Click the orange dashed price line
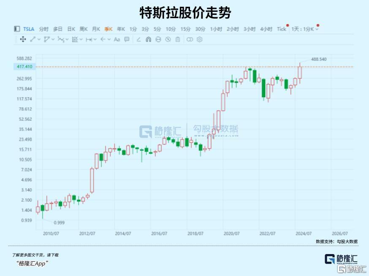Image resolution: width=369 pixels, height=276 pixels. [169, 67]
